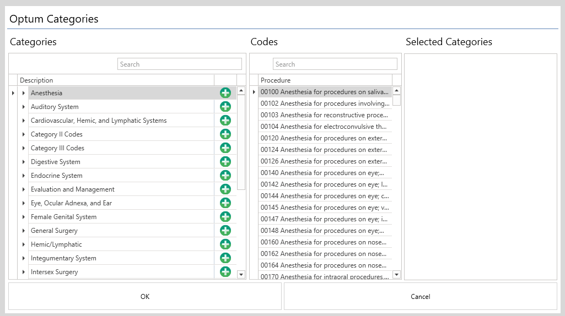Add Digestive System using plus icon
This screenshot has width=565, height=316.
pos(225,162)
